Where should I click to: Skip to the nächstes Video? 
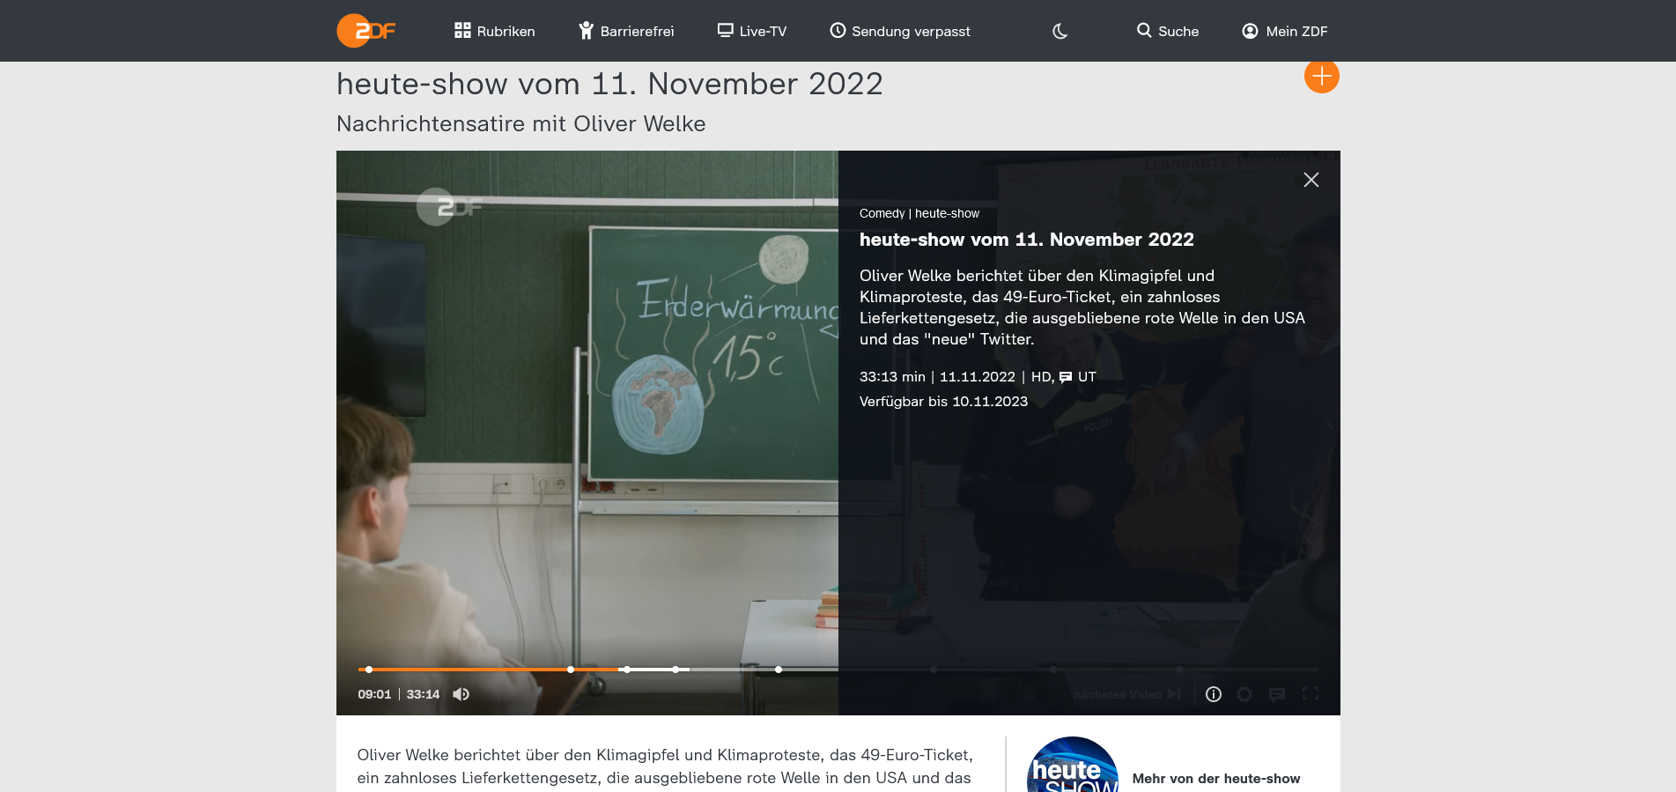[1127, 694]
